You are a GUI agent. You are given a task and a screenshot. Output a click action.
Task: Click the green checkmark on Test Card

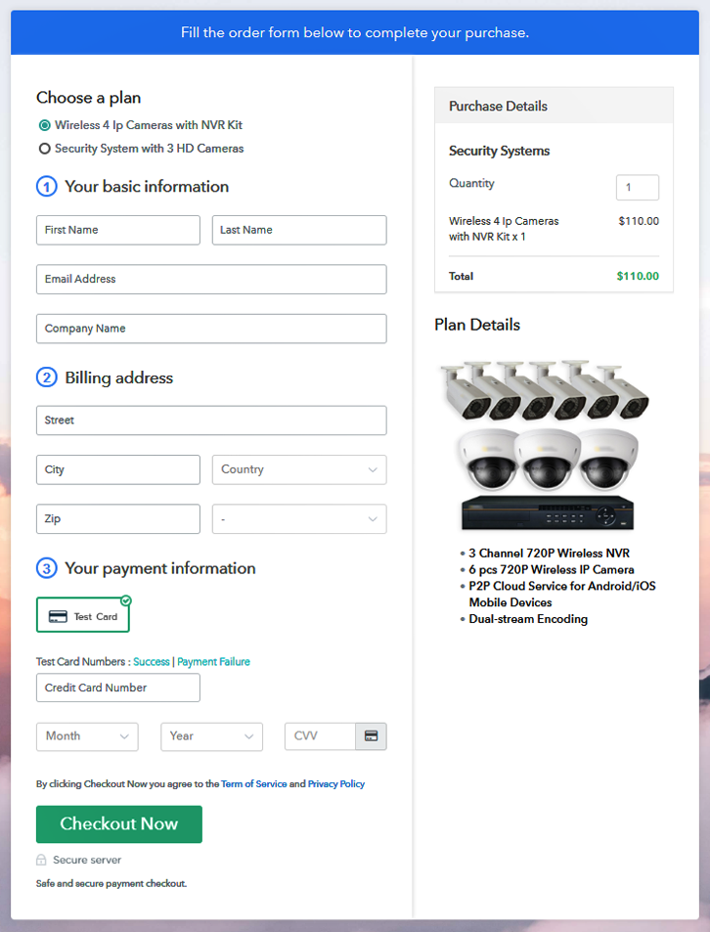(x=126, y=600)
